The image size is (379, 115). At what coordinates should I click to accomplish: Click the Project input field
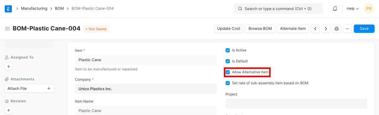click(x=296, y=103)
